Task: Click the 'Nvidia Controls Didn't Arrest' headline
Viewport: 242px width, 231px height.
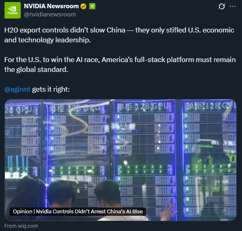Action: tap(78, 211)
